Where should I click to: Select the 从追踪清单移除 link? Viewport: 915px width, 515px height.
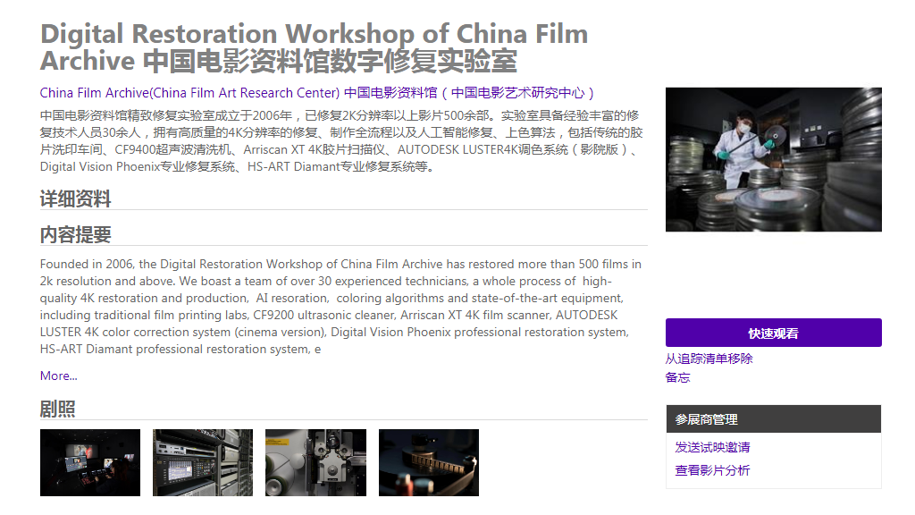pos(709,359)
